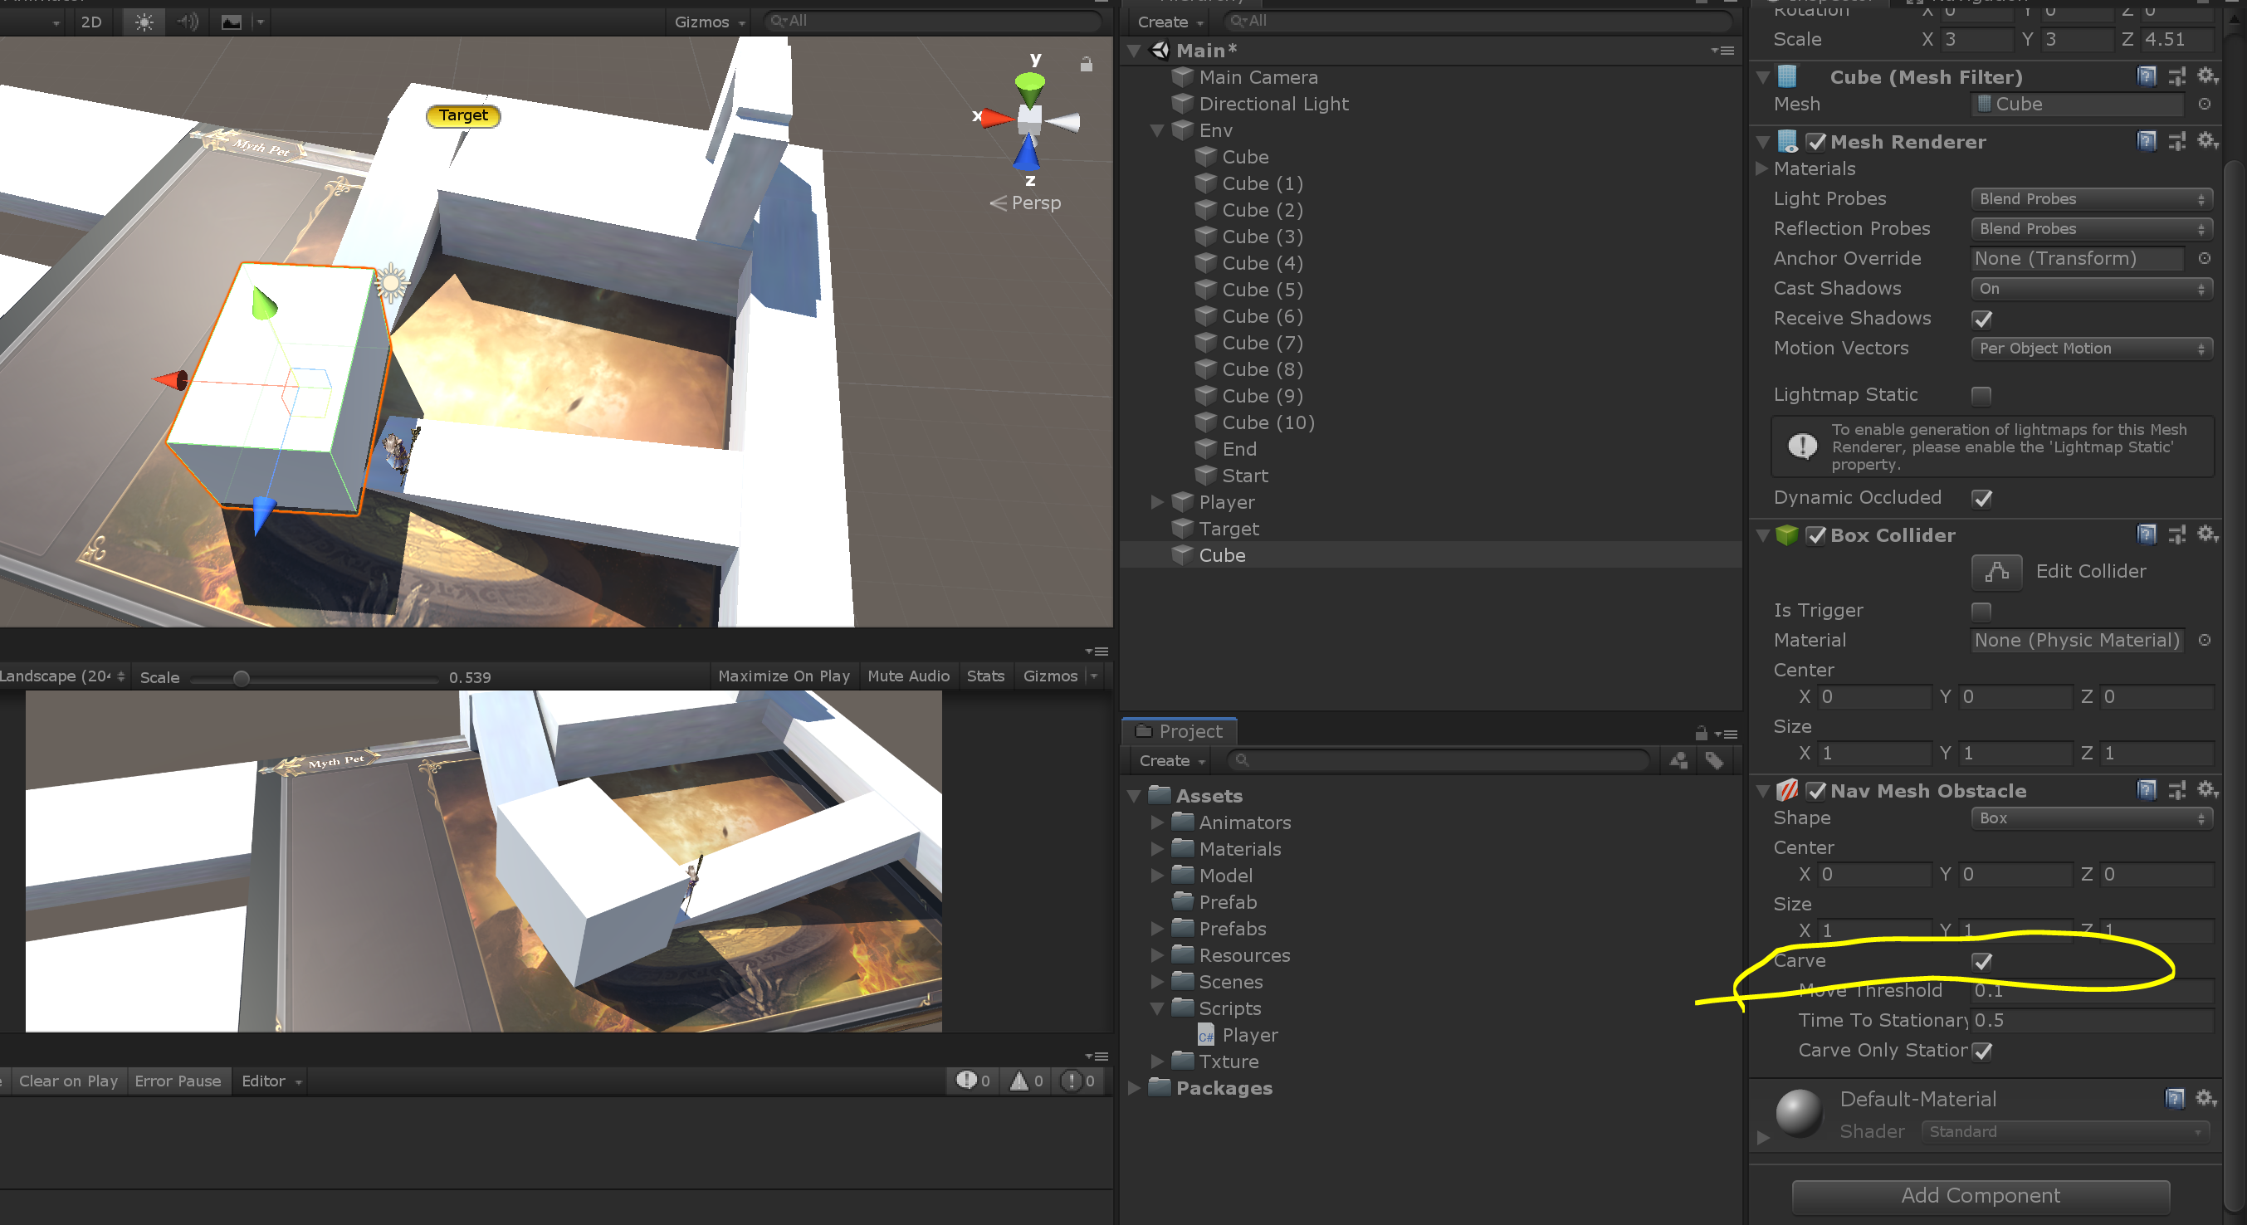Open the Cast Shadows dropdown
Viewport: 2247px width, 1225px height.
pos(2091,289)
